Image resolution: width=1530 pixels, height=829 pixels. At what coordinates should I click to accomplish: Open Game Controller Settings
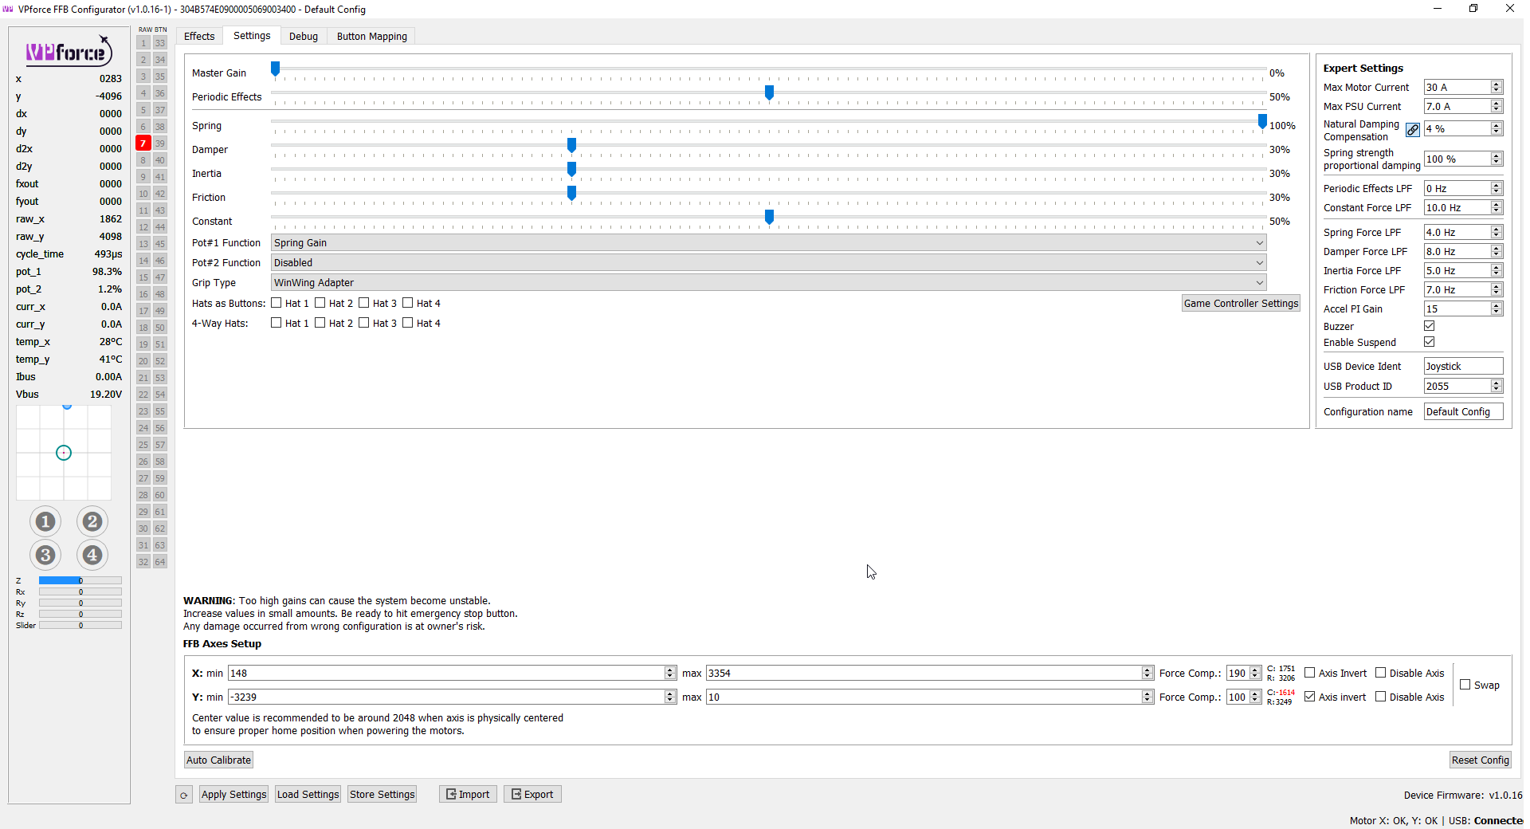pos(1241,304)
